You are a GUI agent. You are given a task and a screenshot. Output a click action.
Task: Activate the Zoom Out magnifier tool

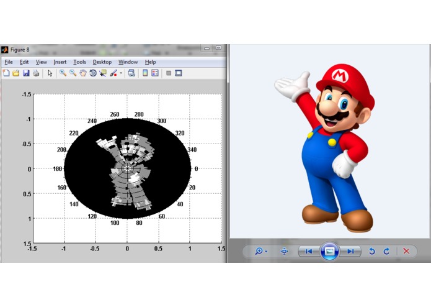73,73
